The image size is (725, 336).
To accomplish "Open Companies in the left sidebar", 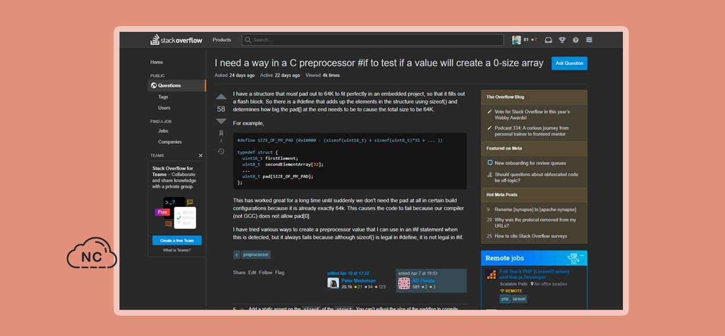I will (170, 142).
